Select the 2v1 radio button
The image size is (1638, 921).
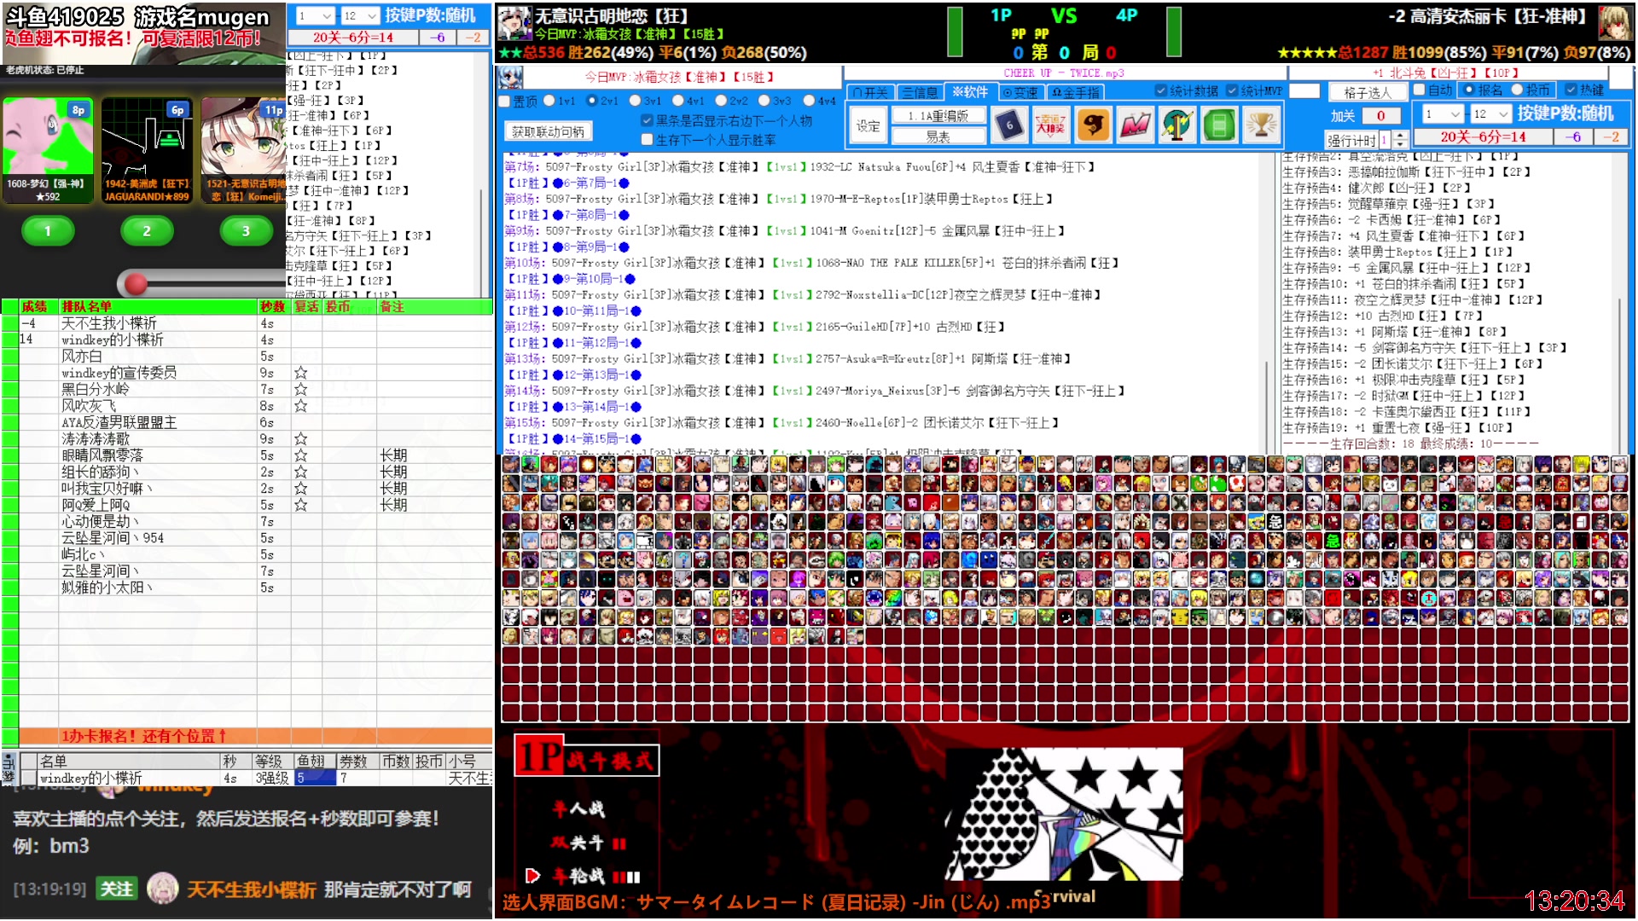click(x=591, y=101)
